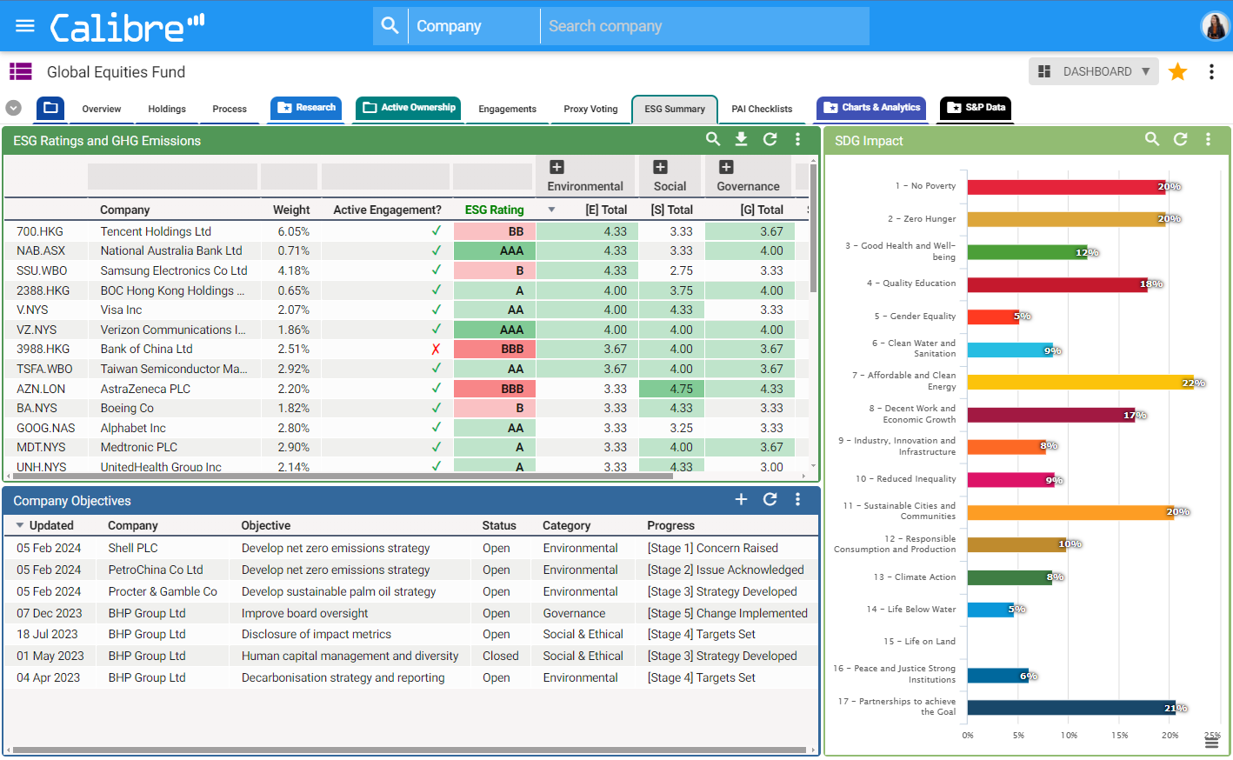
Task: Click horizontal scrollbar of Company Objectives table
Action: [x=410, y=750]
